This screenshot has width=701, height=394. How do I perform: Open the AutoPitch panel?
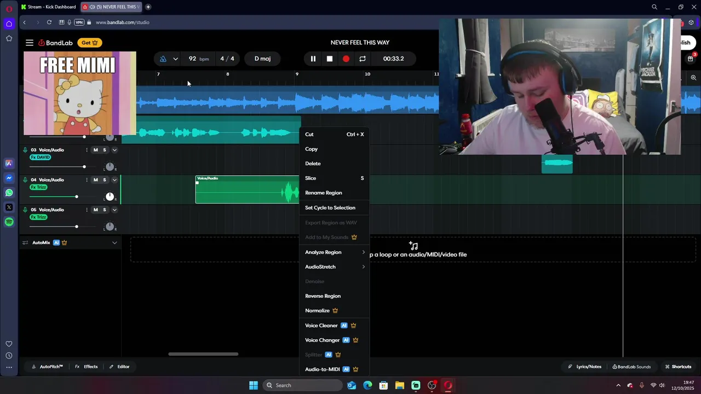pyautogui.click(x=47, y=367)
